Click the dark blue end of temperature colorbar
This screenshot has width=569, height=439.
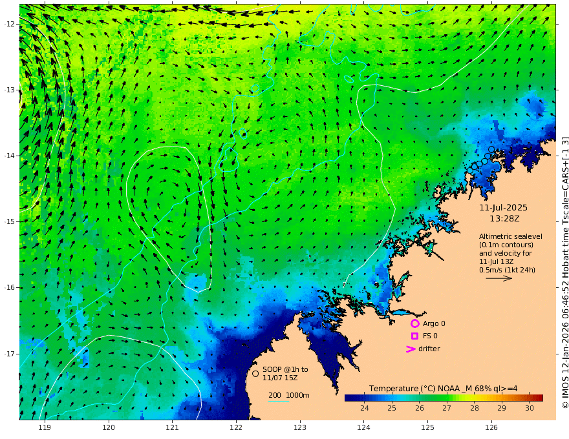coord(349,398)
